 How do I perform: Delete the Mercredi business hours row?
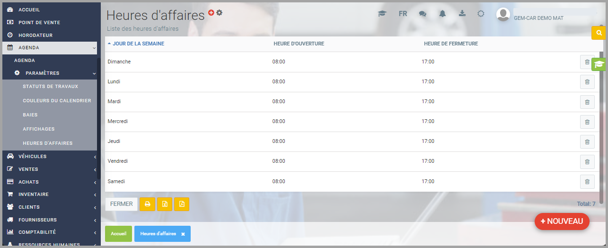point(587,122)
